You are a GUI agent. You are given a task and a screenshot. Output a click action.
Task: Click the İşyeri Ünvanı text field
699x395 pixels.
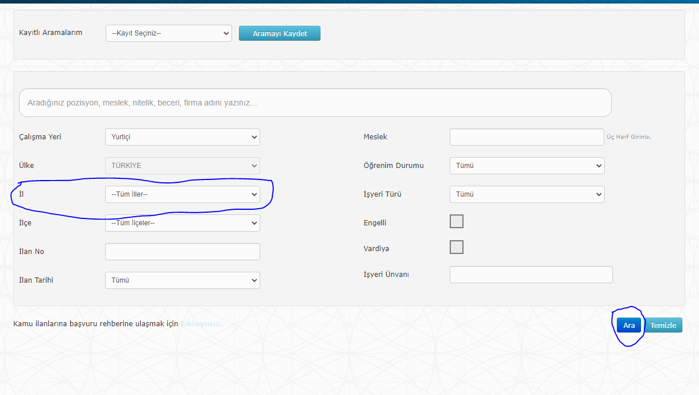[531, 275]
